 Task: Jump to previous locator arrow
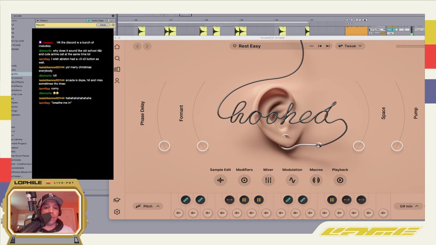(347, 24)
